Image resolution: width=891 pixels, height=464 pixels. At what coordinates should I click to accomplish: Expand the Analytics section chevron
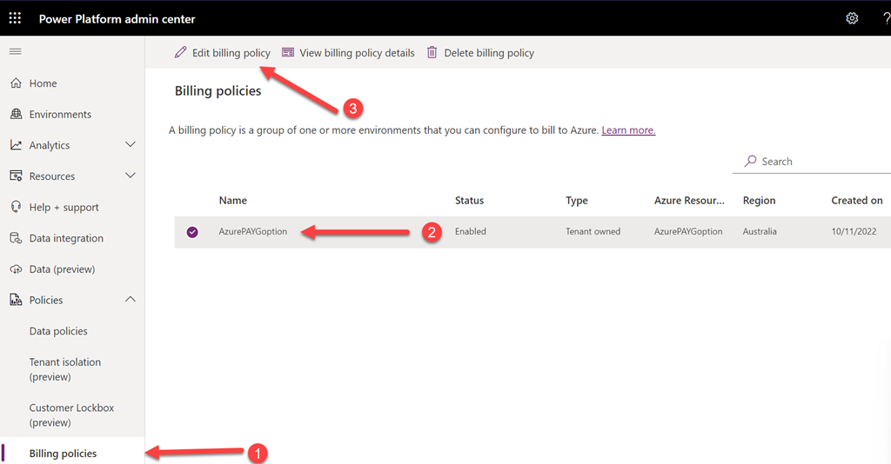pyautogui.click(x=131, y=145)
